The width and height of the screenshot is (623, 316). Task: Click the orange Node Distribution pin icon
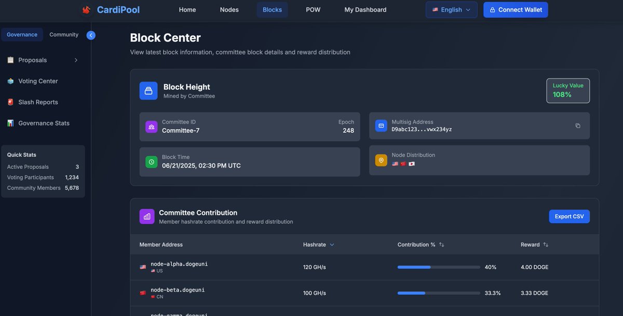pos(381,160)
